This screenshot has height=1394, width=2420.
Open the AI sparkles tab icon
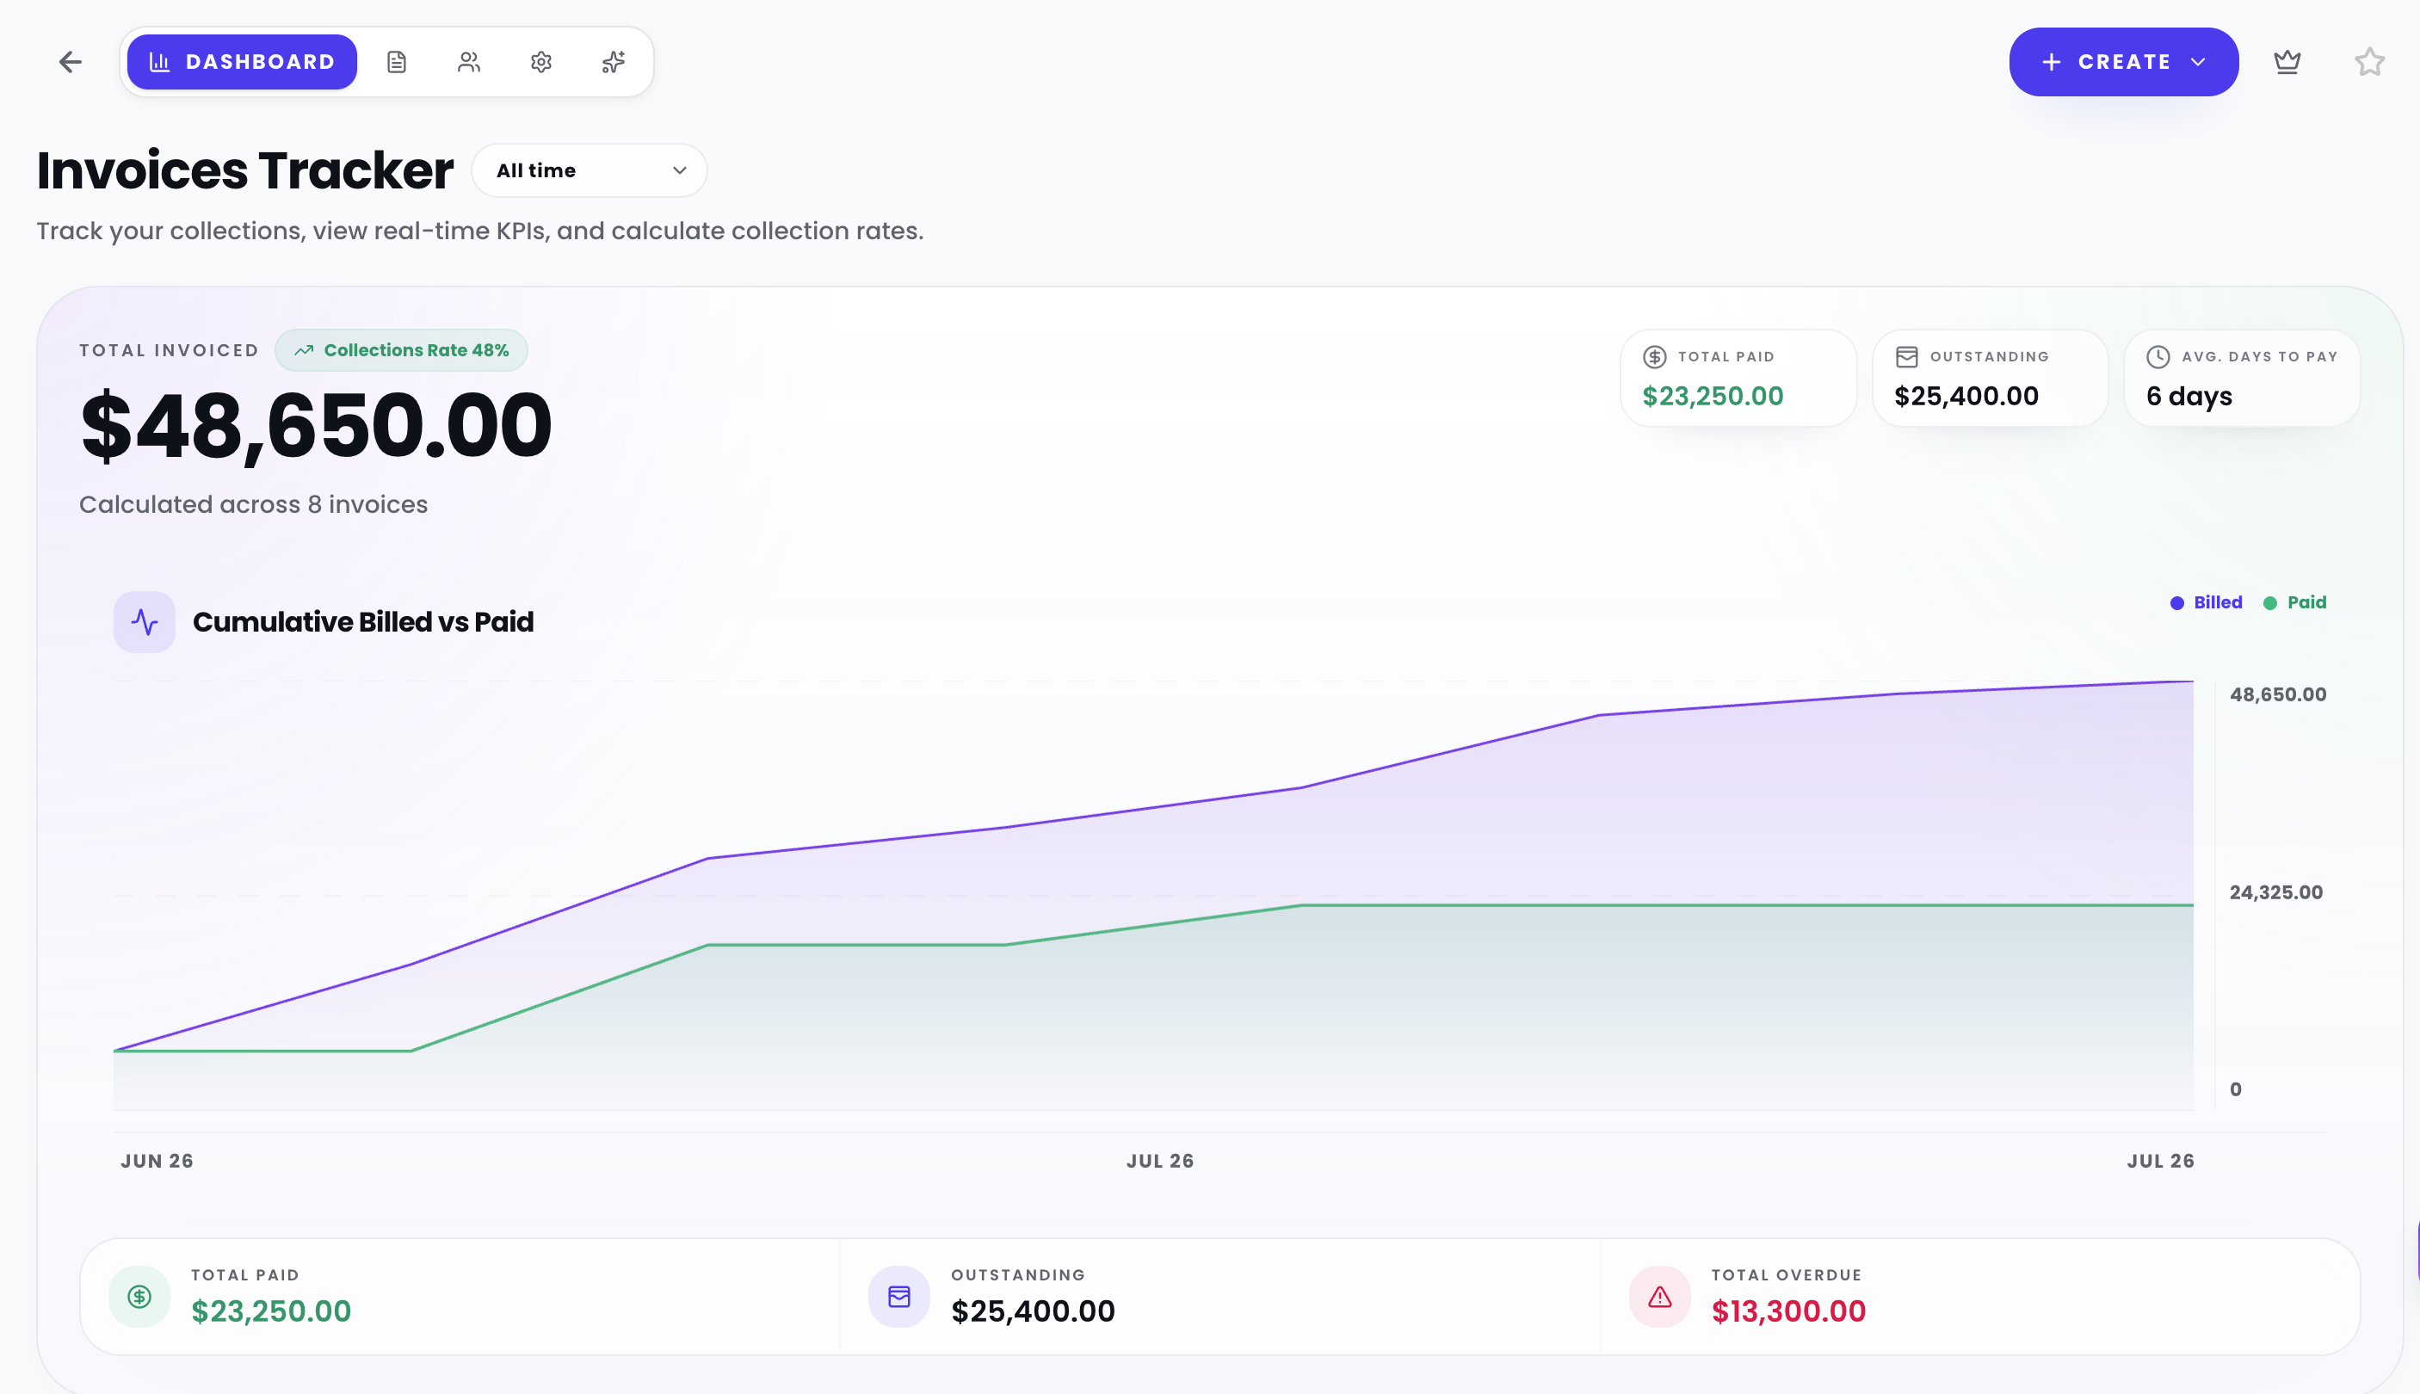pyautogui.click(x=614, y=62)
